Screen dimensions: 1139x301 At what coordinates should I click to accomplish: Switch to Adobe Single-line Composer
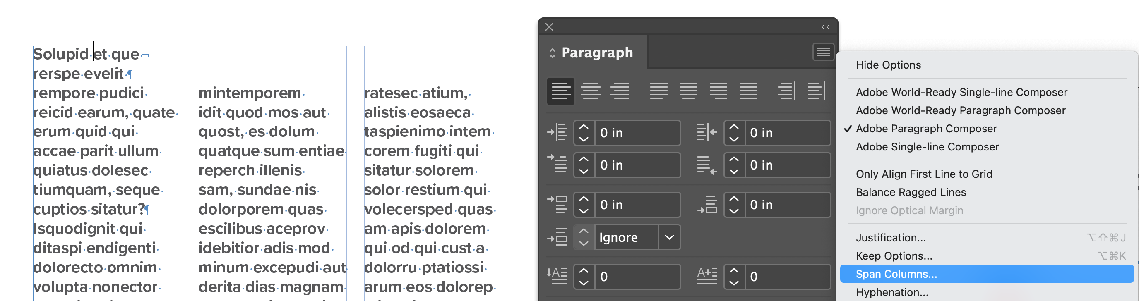(927, 147)
